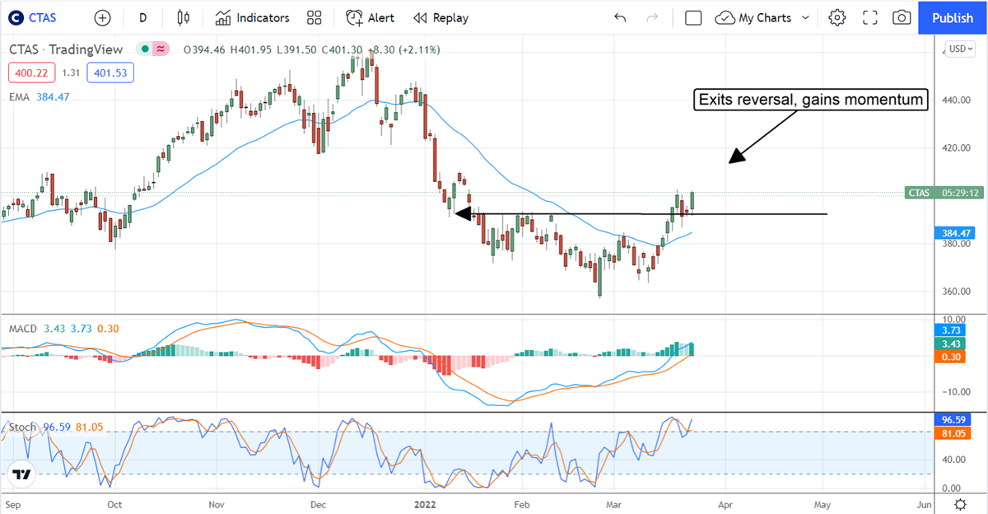Select the layout square icon

coord(693,17)
